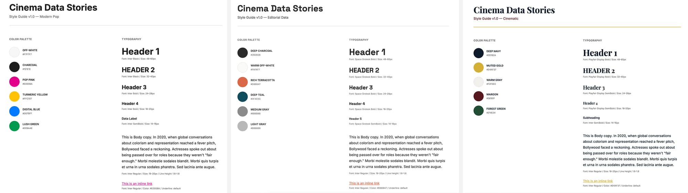Image resolution: width=688 pixels, height=193 pixels.
Task: Select the Turmeric Yellow color circle
Action: pos(14,96)
